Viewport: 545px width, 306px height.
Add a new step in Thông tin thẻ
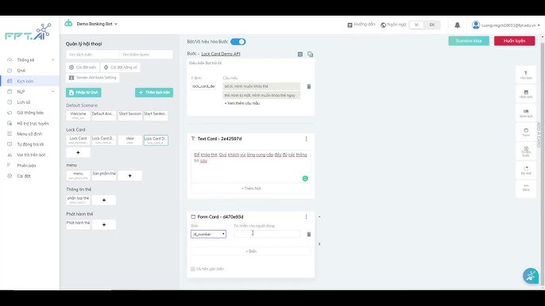tap(104, 201)
